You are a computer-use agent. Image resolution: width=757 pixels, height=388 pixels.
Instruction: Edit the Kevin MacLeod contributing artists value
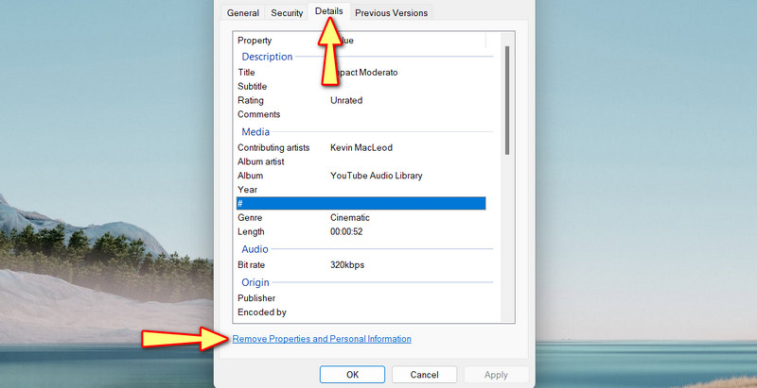[x=361, y=147]
